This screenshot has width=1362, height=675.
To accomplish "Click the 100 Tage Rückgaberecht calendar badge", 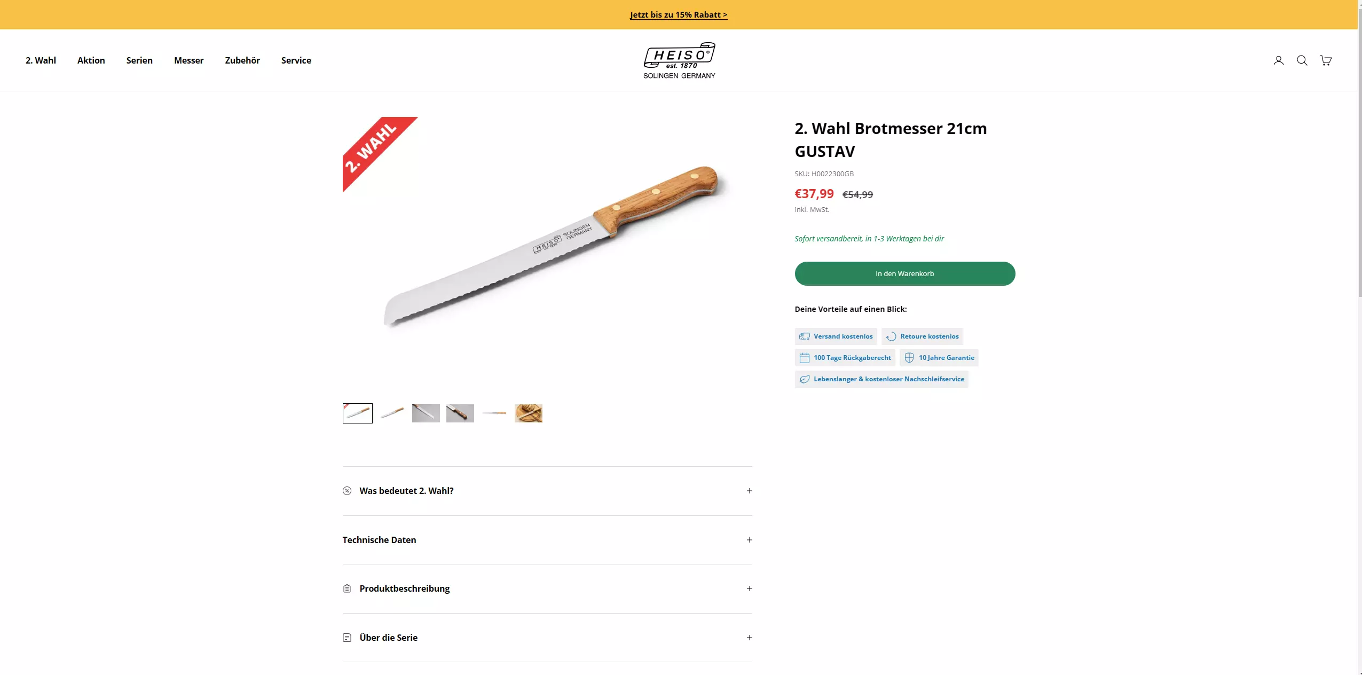I will pyautogui.click(x=845, y=358).
